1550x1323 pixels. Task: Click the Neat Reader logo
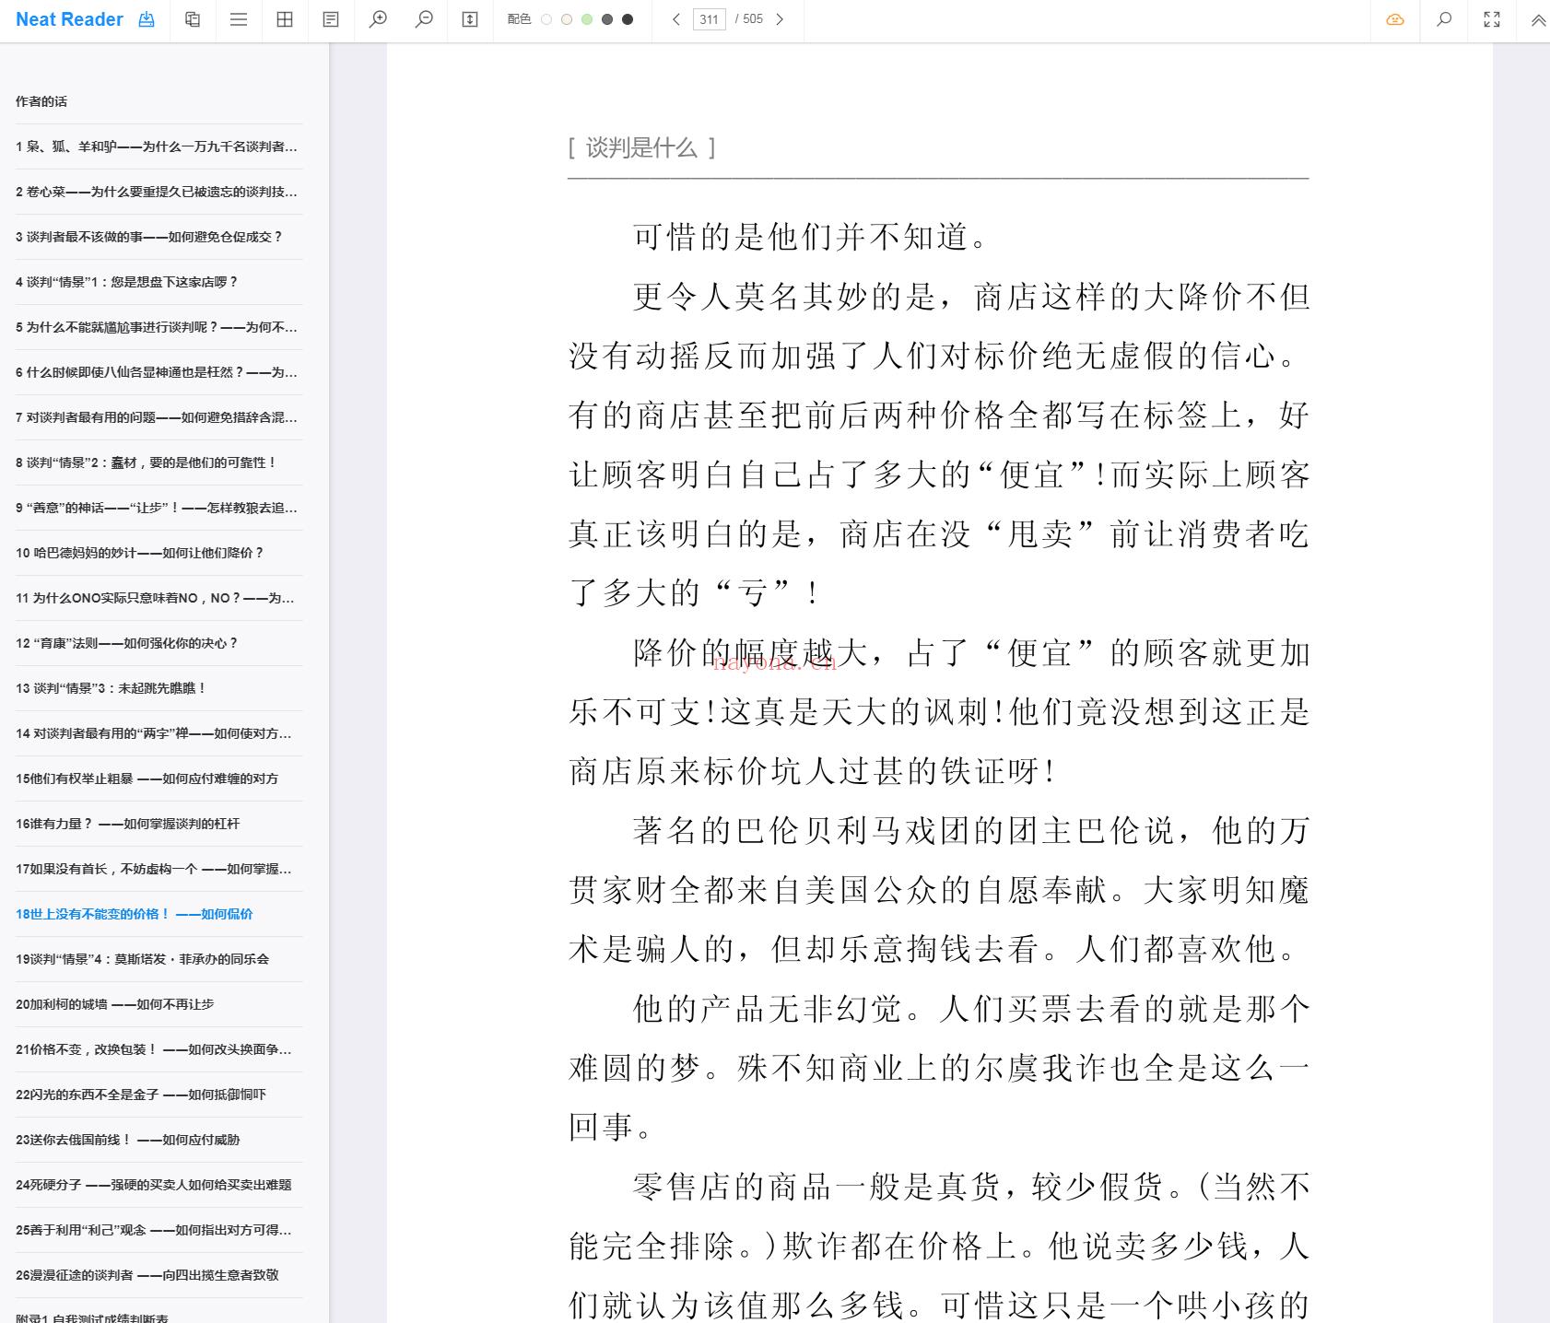[x=69, y=19]
